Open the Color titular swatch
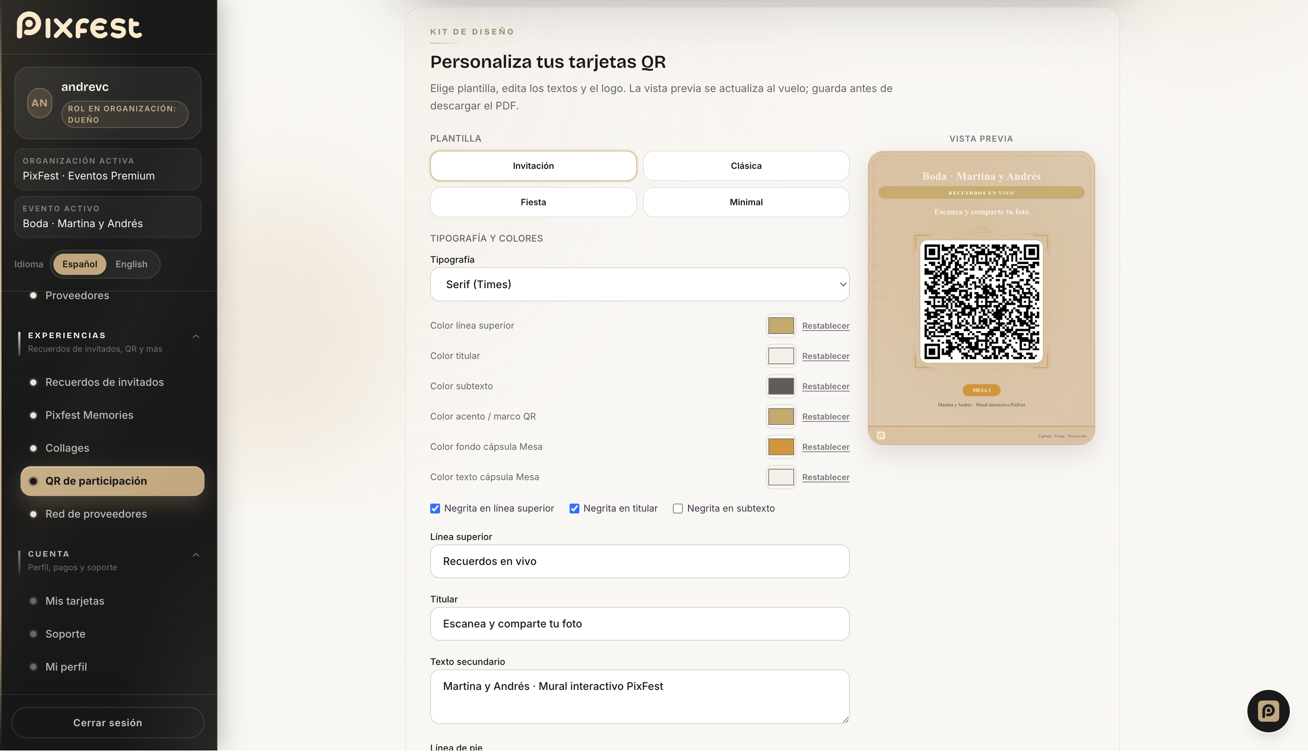The width and height of the screenshot is (1308, 752). click(781, 356)
